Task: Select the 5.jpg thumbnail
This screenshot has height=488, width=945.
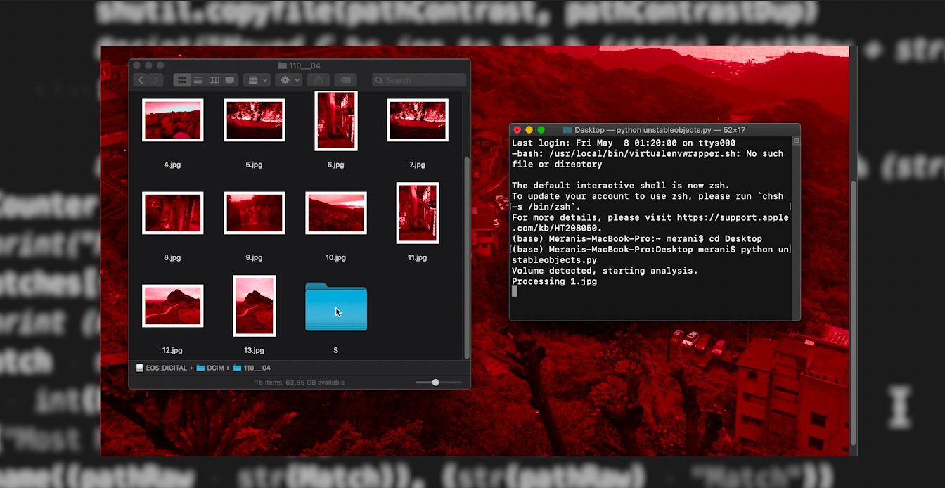Action: (x=254, y=120)
